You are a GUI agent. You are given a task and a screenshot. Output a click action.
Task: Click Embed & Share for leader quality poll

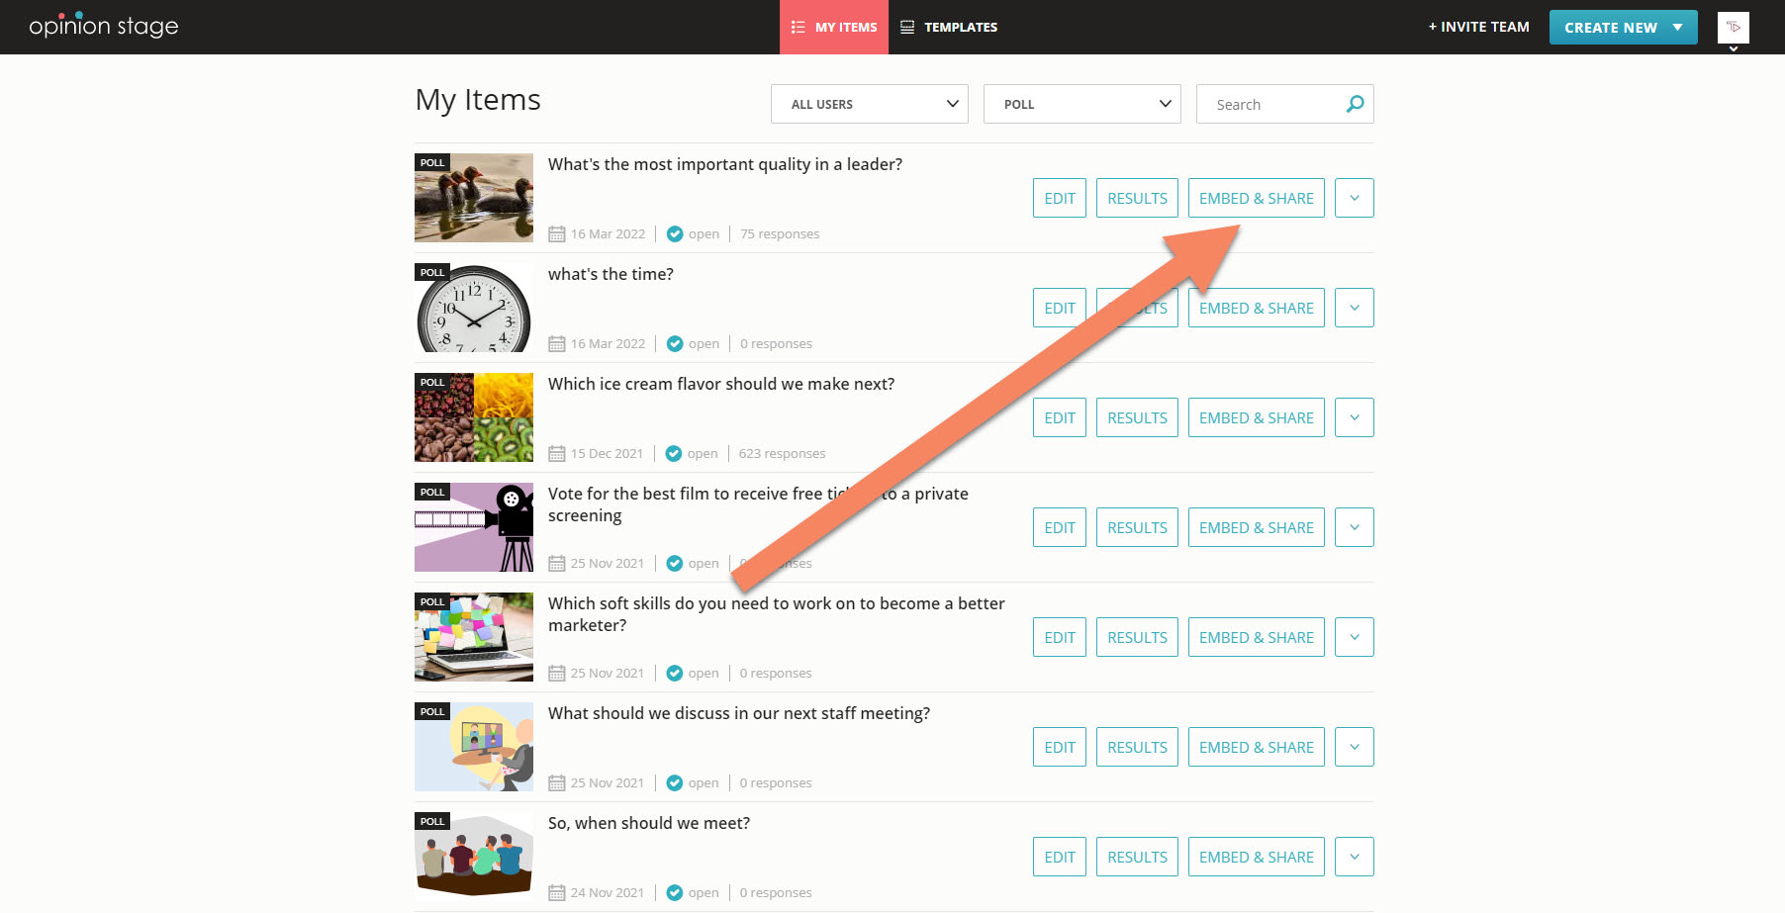1256,198
